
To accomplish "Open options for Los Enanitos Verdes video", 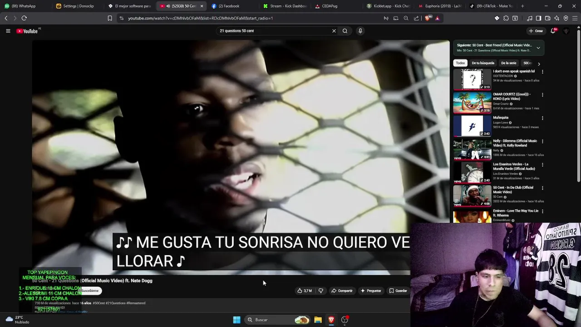I will tap(542, 164).
